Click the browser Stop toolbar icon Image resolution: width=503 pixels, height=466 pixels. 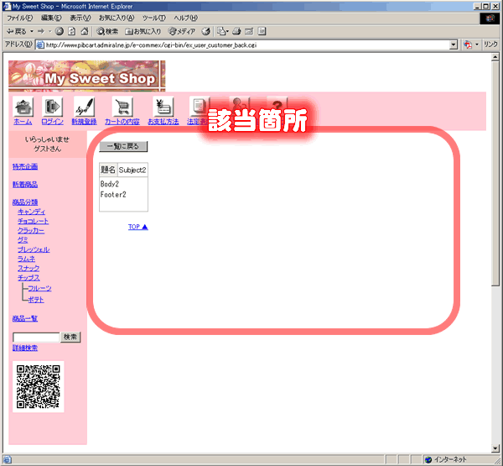59,31
